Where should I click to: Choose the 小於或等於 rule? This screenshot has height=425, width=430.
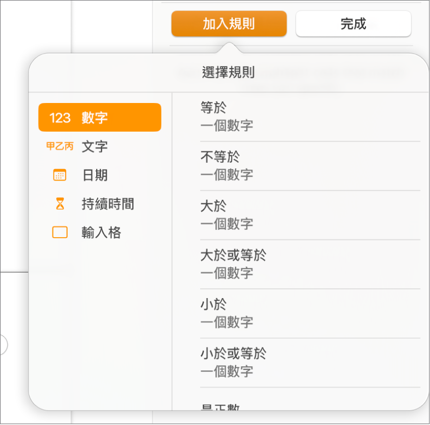[x=302, y=362]
